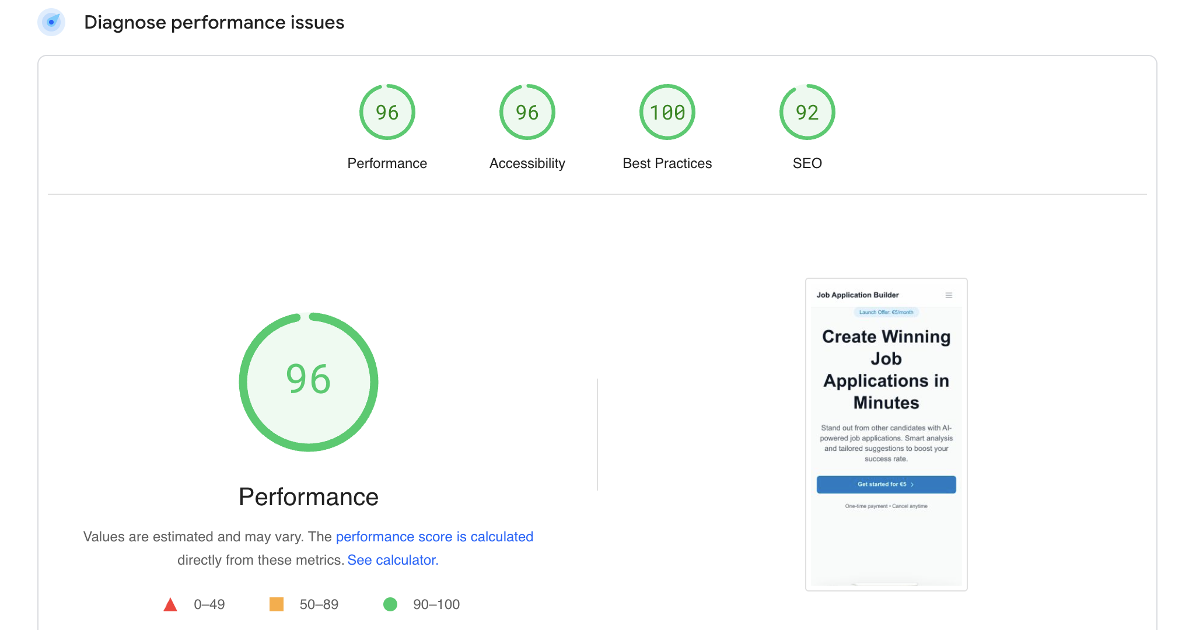Open the 'performance score is calculated' link
The height and width of the screenshot is (630, 1182).
click(x=434, y=537)
